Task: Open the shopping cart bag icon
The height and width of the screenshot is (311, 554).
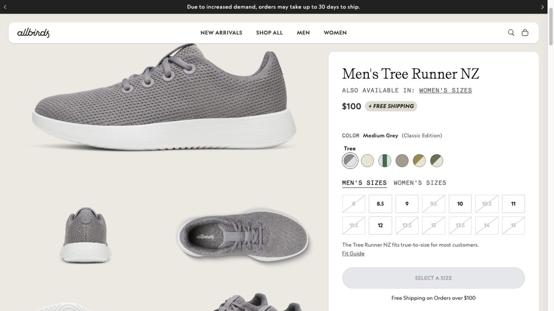Action: tap(525, 33)
